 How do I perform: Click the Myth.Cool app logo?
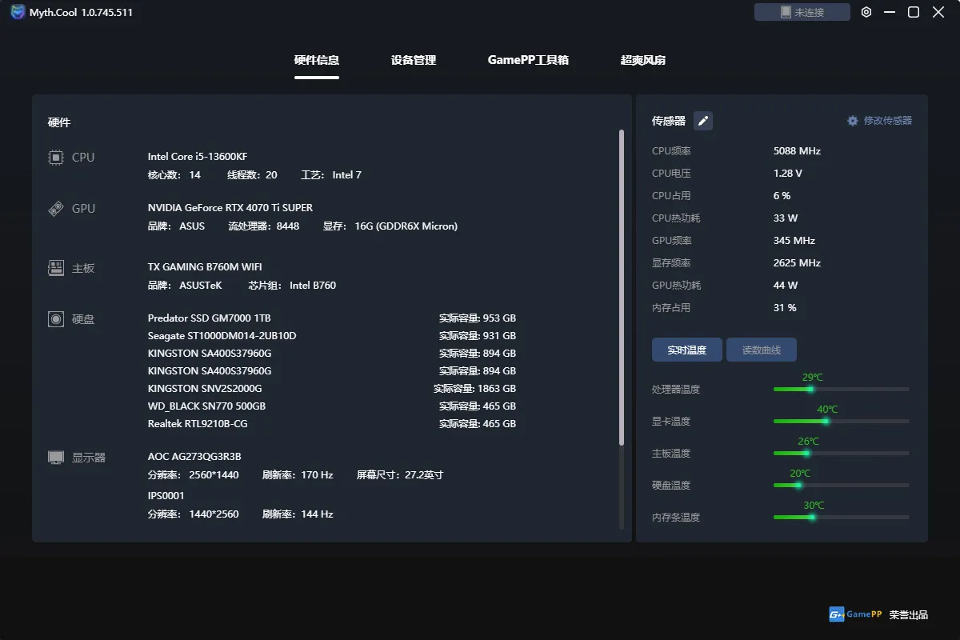pyautogui.click(x=18, y=12)
